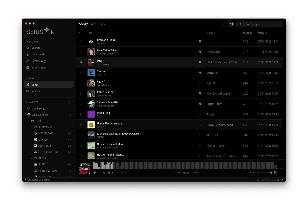Viewport: 308px width, 207px height.
Task: Unlike Police Scanner
Action: pyautogui.click(x=200, y=94)
